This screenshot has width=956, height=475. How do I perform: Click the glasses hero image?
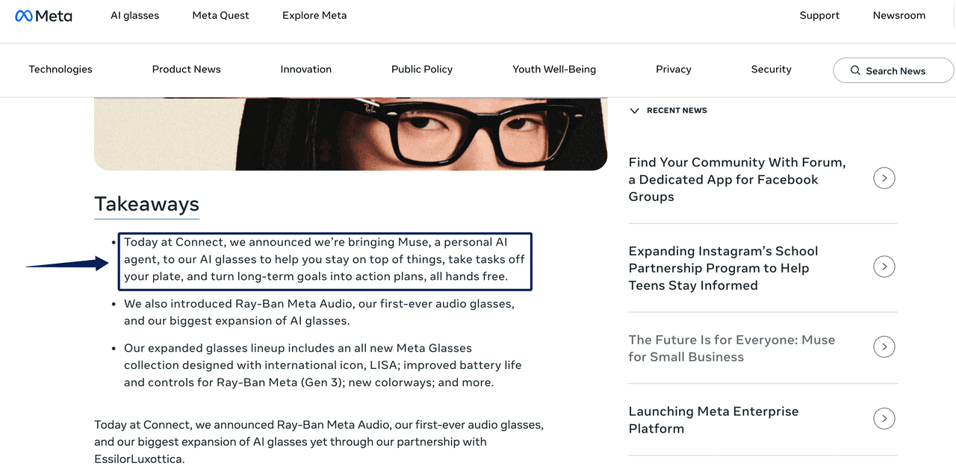pos(350,134)
